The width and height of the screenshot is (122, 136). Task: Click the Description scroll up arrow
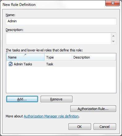pos(113,36)
